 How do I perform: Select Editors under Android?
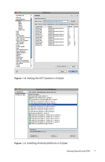pos(20,25)
